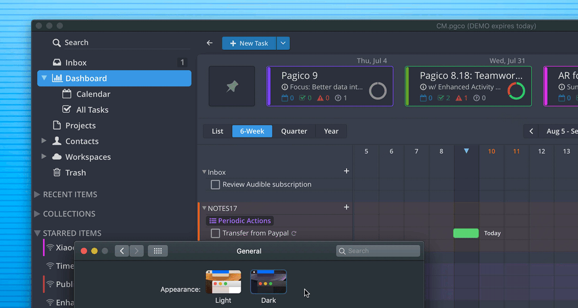Open Pagico 8.18 Teamwork project card
Image resolution: width=578 pixels, height=308 pixels.
click(468, 86)
